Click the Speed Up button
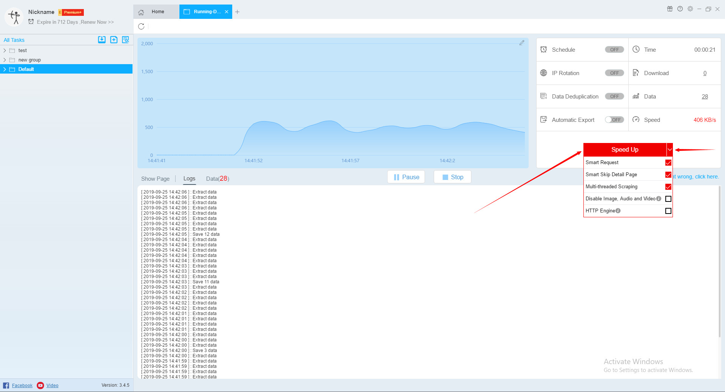Screen dimensions: 725x392 [x=625, y=150]
